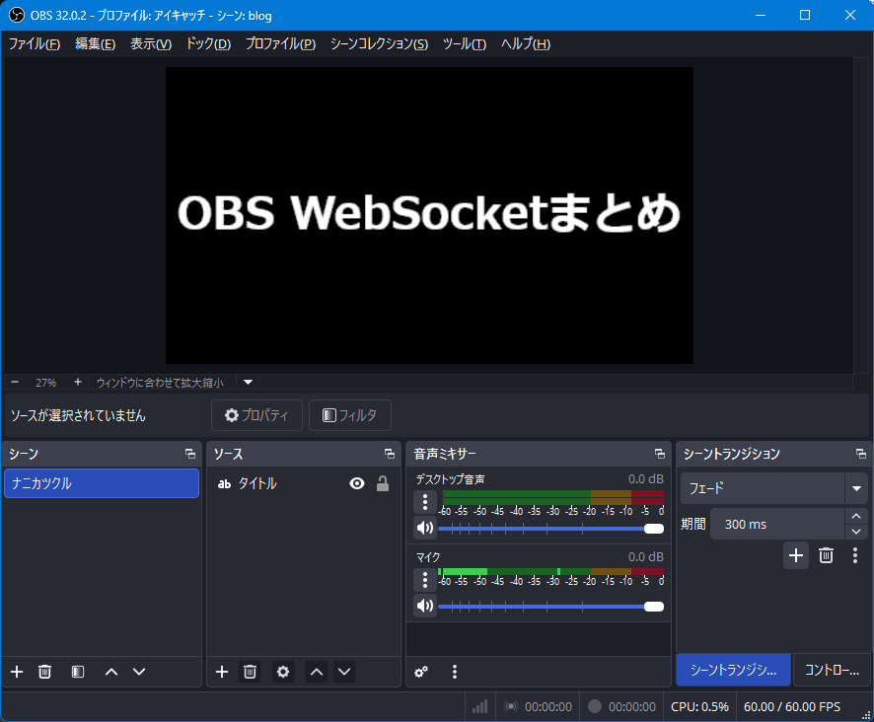Image resolution: width=874 pixels, height=722 pixels.
Task: Delete the タイトル source with the trash icon
Action: coord(250,672)
